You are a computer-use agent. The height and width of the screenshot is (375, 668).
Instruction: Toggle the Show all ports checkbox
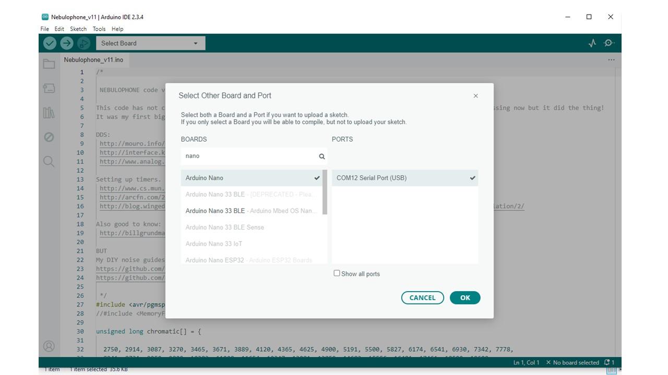point(337,273)
